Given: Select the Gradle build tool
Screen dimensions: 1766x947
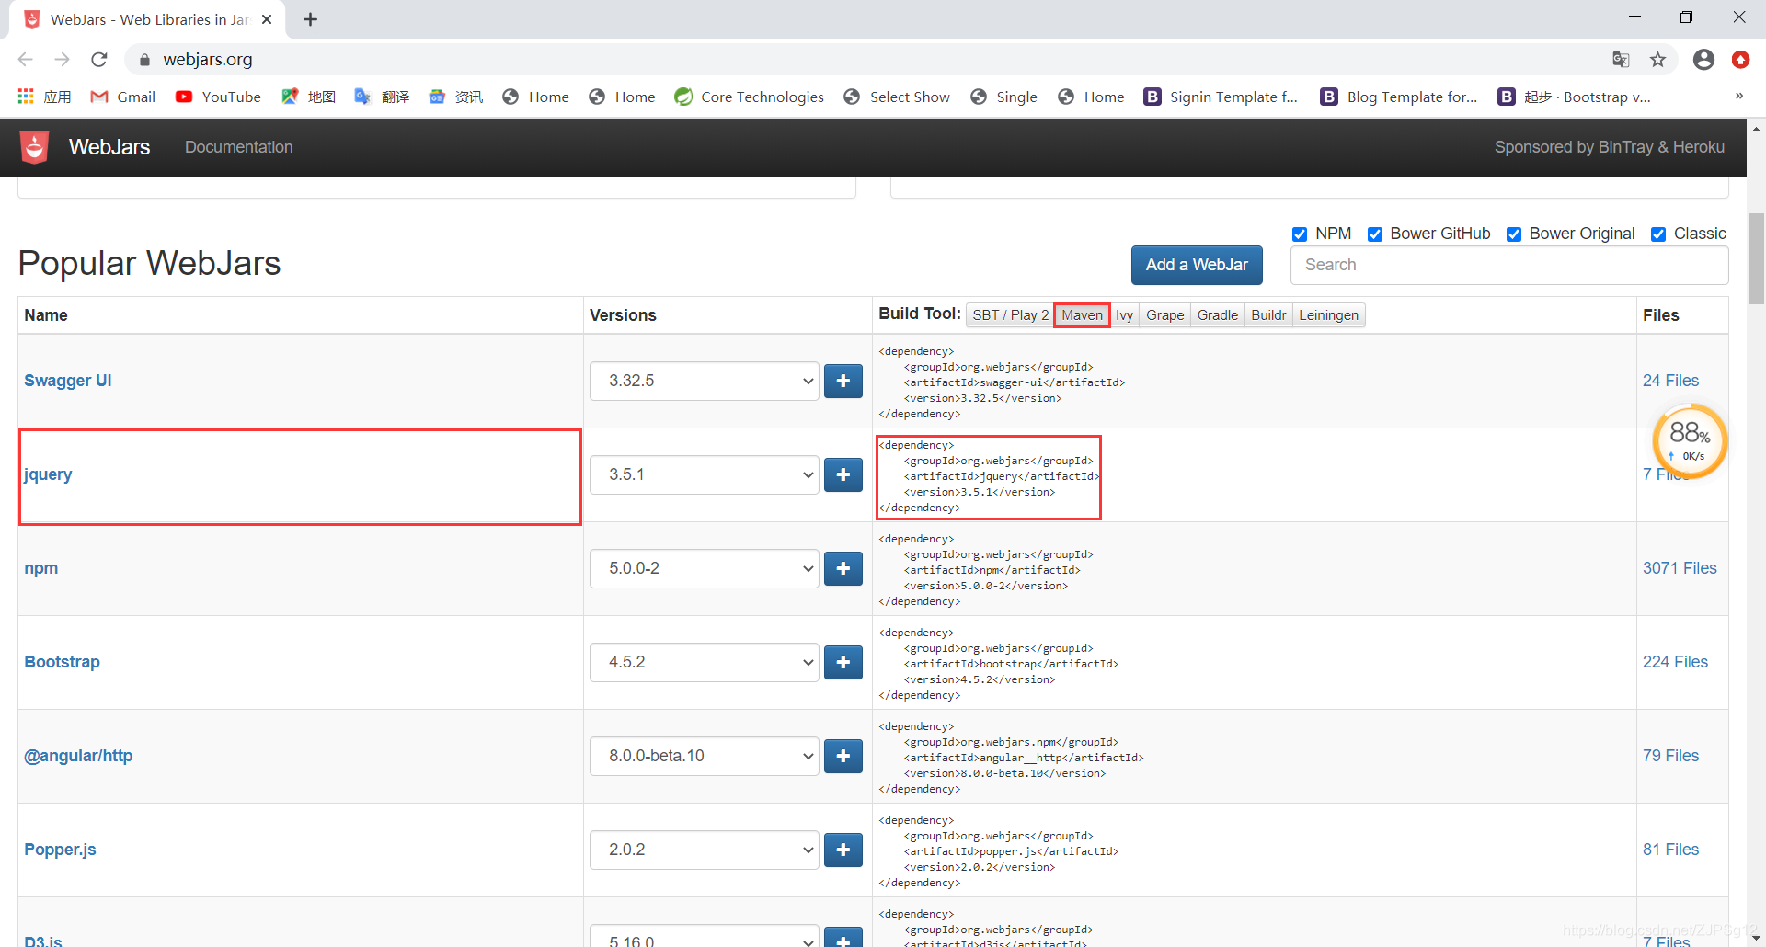Looking at the screenshot, I should (x=1218, y=315).
